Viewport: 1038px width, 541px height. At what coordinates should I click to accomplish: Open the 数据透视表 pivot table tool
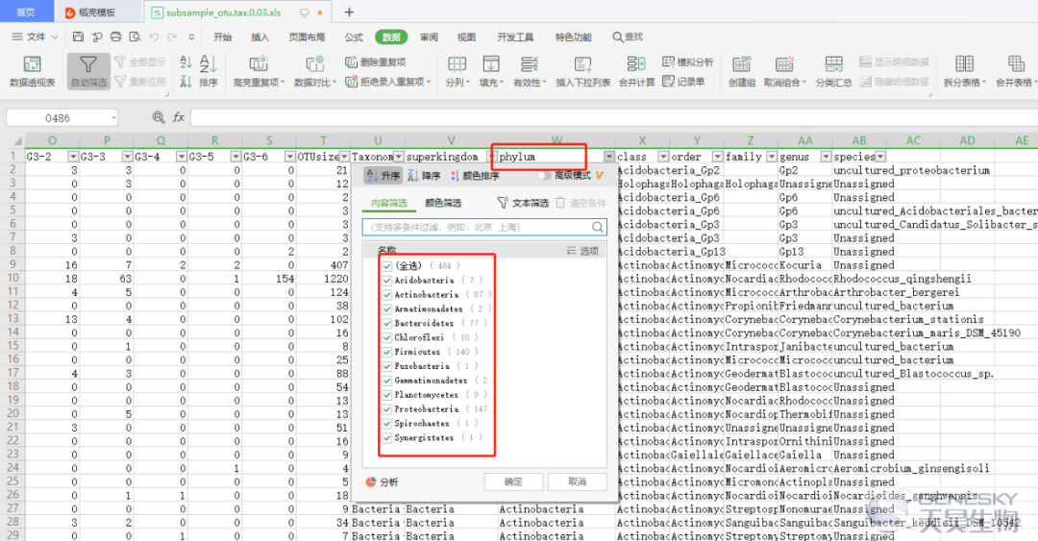pyautogui.click(x=32, y=71)
